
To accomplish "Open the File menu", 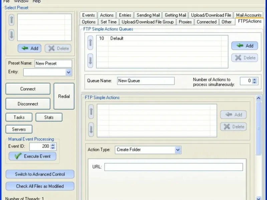I will [x=6, y=1].
